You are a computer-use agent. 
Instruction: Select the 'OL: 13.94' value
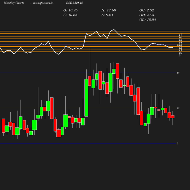[x=147, y=20]
